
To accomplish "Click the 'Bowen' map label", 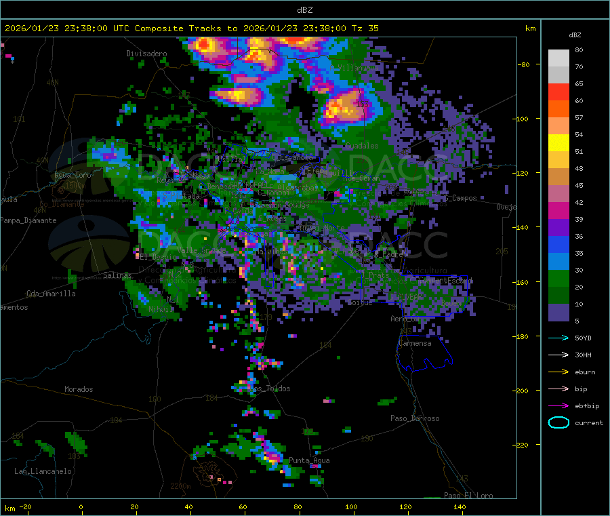I will [451, 302].
